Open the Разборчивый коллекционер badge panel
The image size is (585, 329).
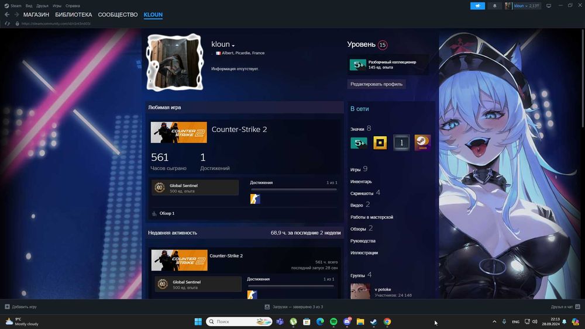388,64
